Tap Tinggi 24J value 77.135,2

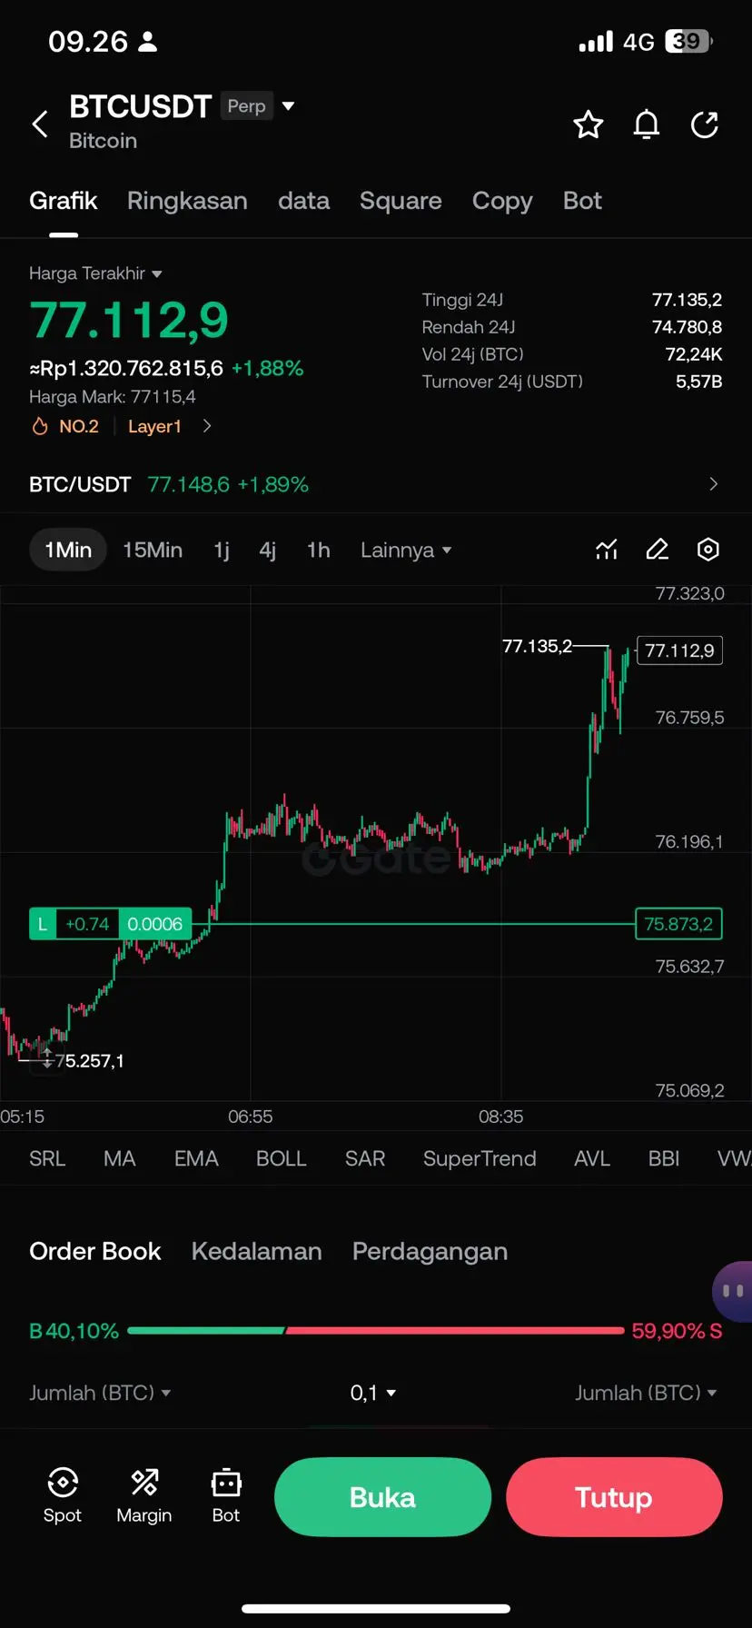(x=687, y=300)
